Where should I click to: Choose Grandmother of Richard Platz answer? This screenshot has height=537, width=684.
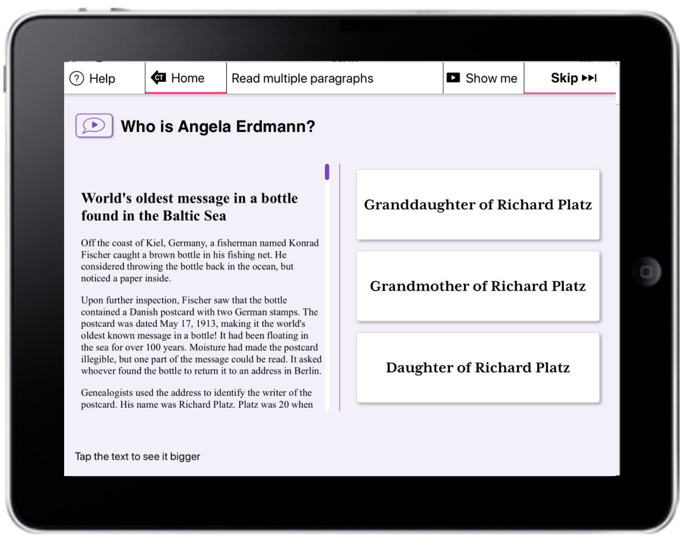tap(478, 286)
